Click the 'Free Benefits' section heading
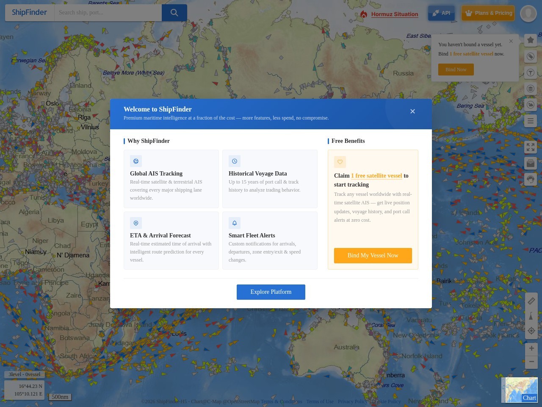Viewport: 542px width, 407px height. (x=348, y=141)
